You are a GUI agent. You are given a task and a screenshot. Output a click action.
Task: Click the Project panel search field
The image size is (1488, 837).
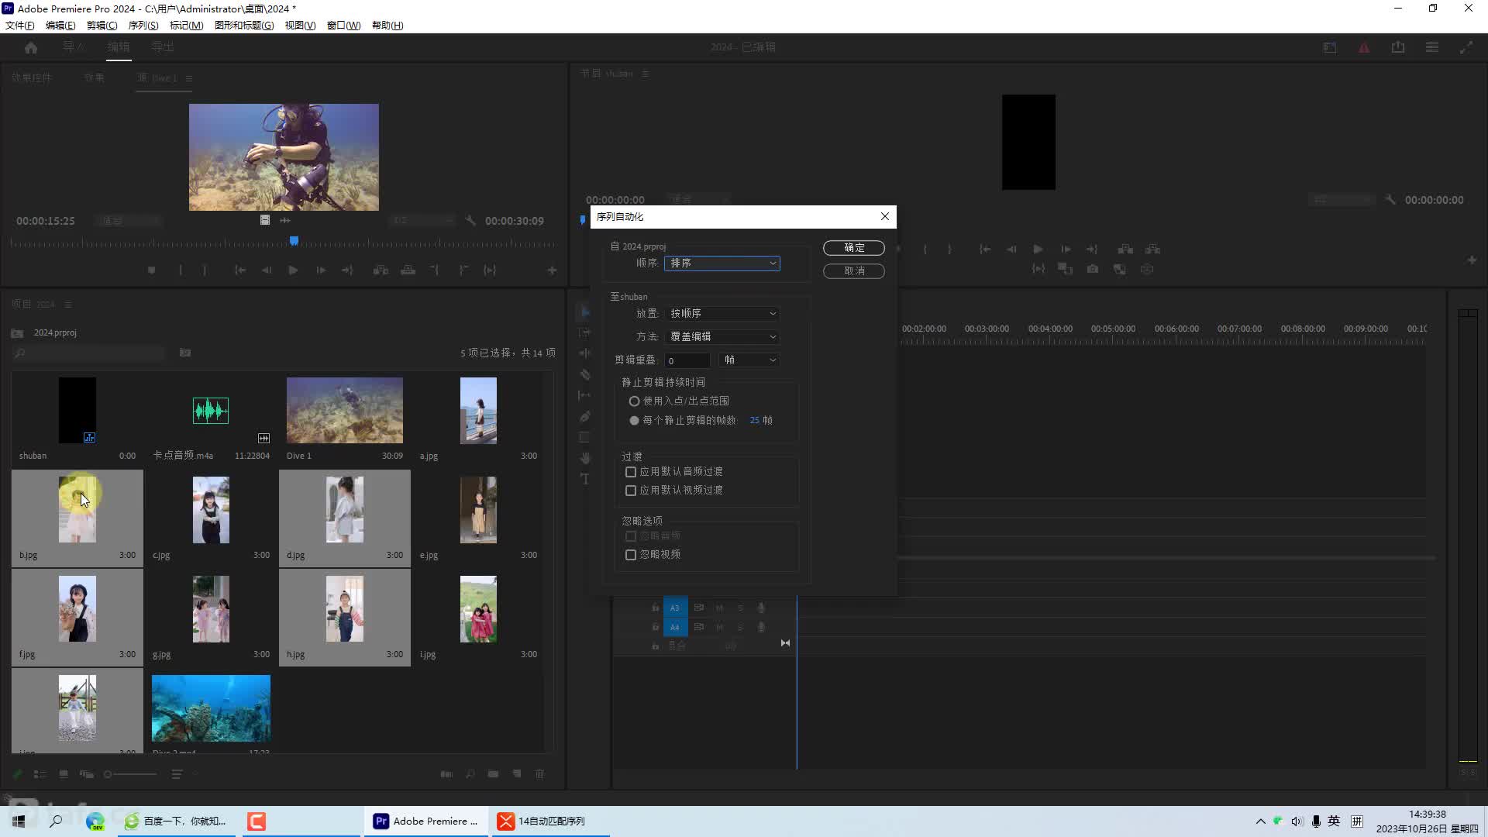[x=89, y=353]
